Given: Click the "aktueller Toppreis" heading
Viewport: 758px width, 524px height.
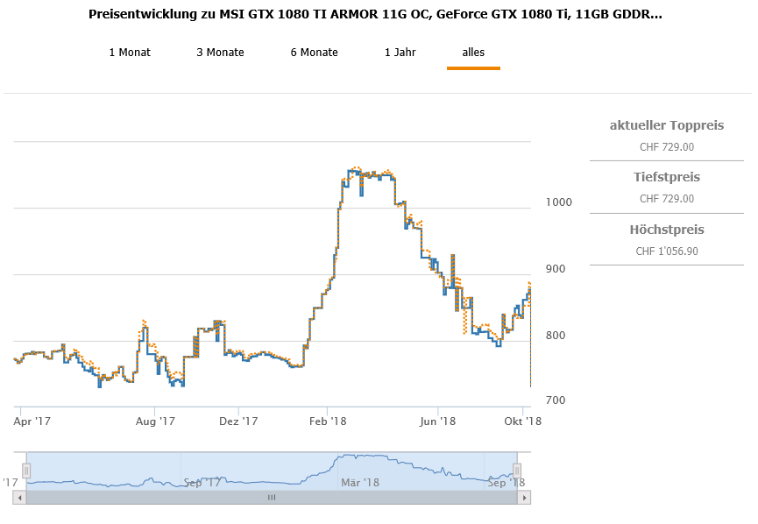Looking at the screenshot, I should tap(667, 125).
